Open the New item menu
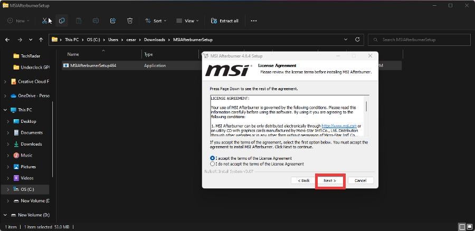The width and height of the screenshot is (475, 231). [18, 21]
